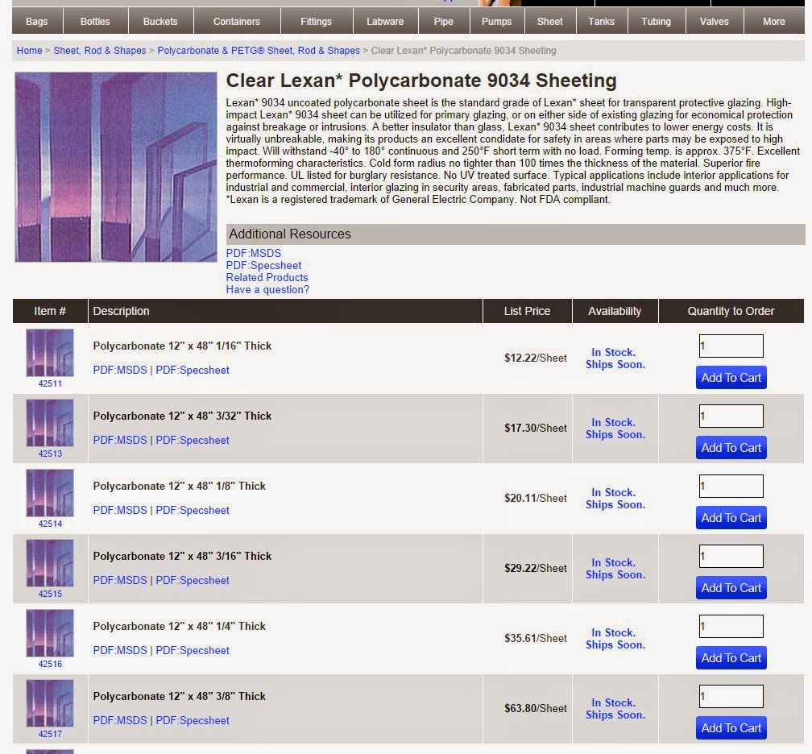Screen dimensions: 812x754
Task: Open the Tubing category menu
Action: coord(656,21)
